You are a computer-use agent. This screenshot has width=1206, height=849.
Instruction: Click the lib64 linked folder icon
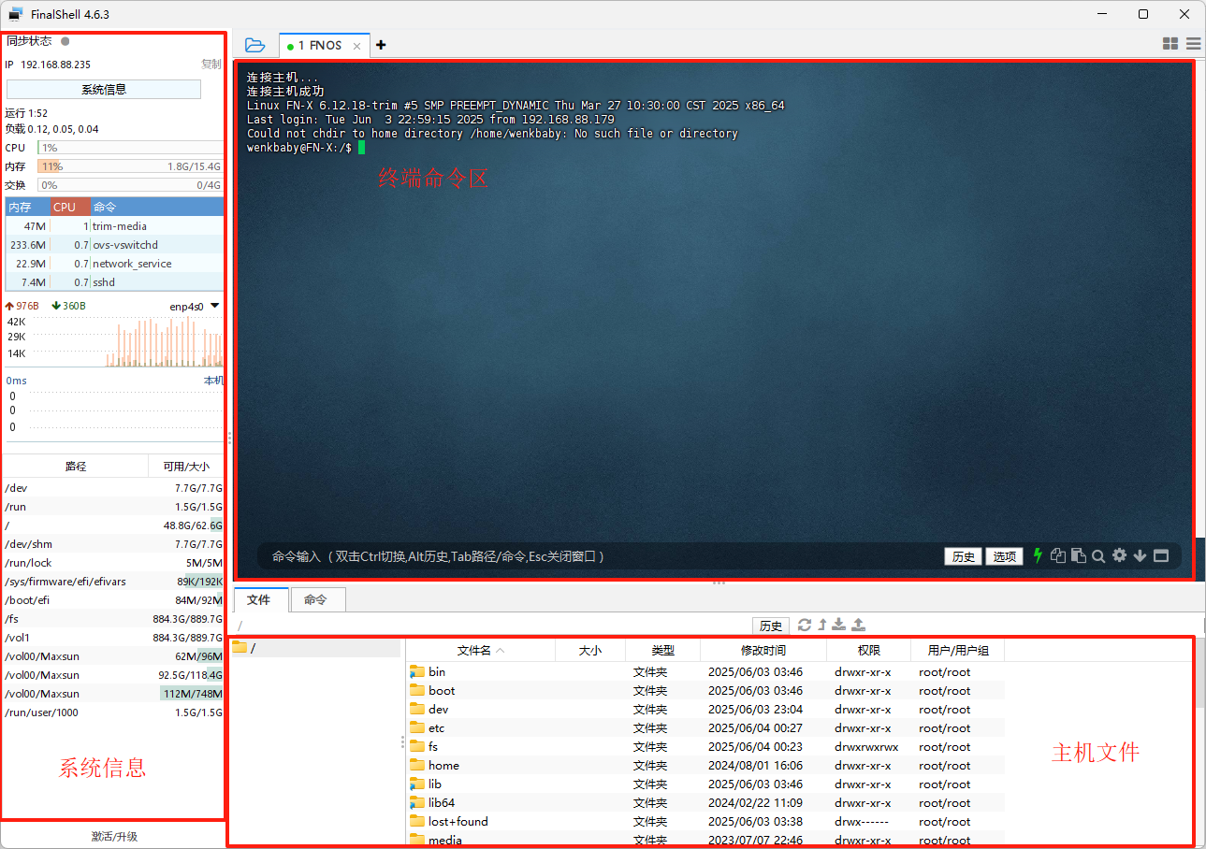(417, 802)
